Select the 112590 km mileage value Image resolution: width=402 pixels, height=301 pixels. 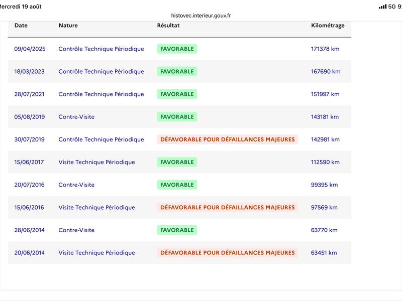325,162
